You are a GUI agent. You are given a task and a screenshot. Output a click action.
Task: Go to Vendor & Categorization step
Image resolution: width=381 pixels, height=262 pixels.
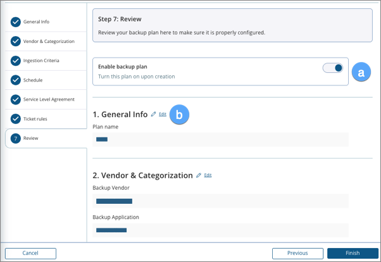(x=48, y=42)
